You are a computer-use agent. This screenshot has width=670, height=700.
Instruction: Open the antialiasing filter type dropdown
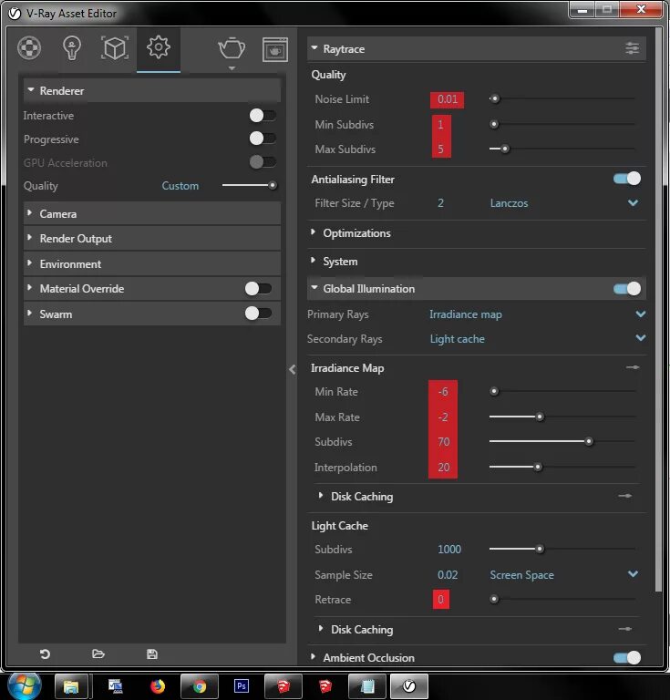coord(563,203)
